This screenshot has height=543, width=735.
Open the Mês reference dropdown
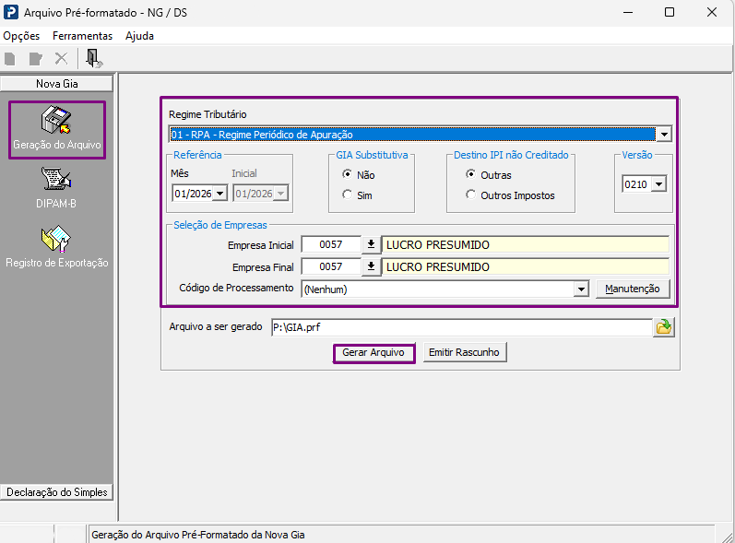(x=220, y=194)
